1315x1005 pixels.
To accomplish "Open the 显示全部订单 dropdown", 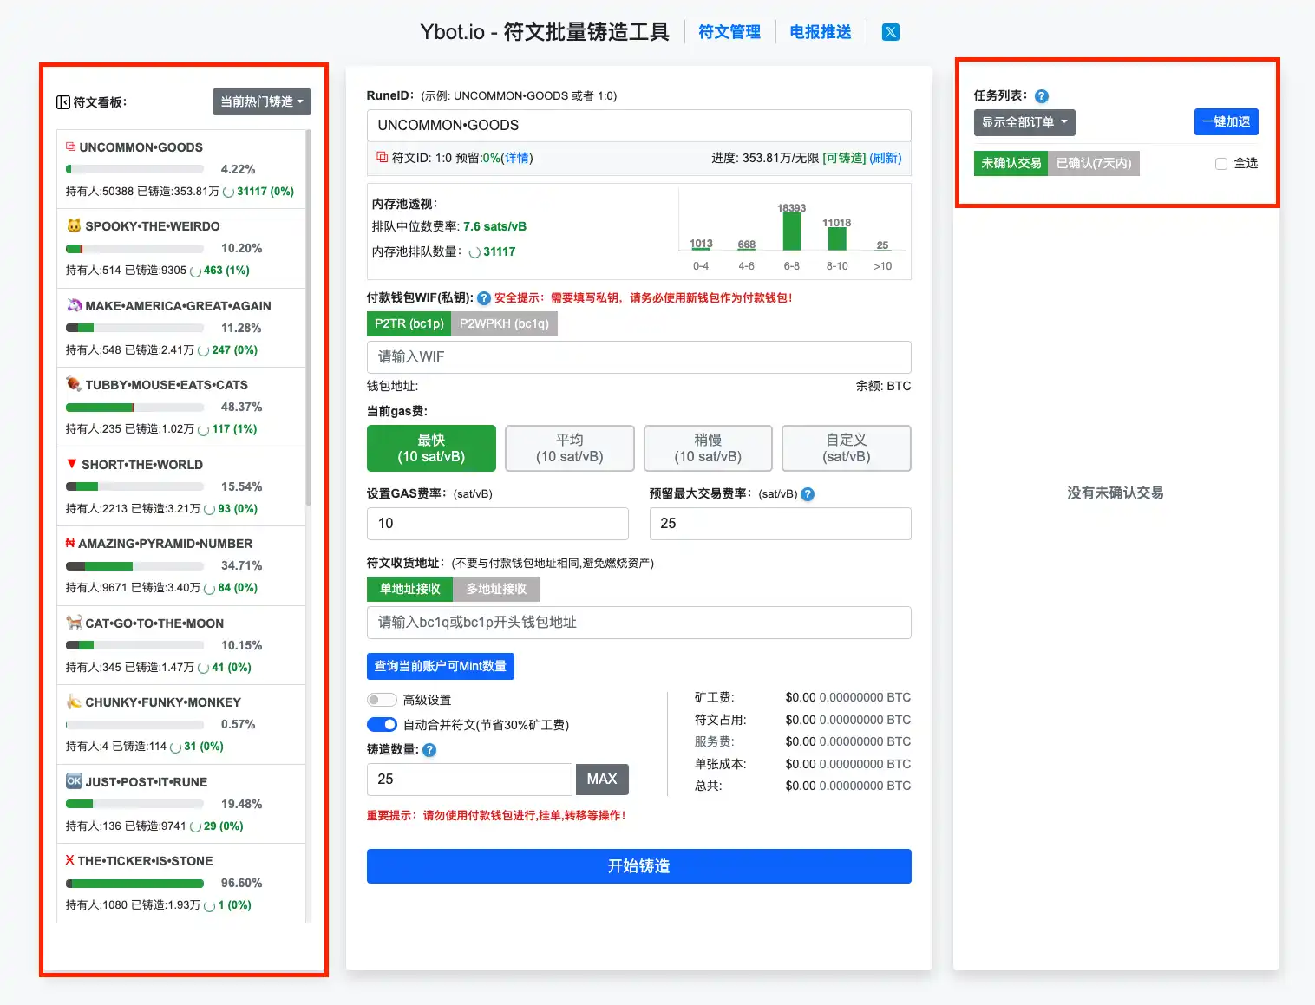I will click(1024, 122).
